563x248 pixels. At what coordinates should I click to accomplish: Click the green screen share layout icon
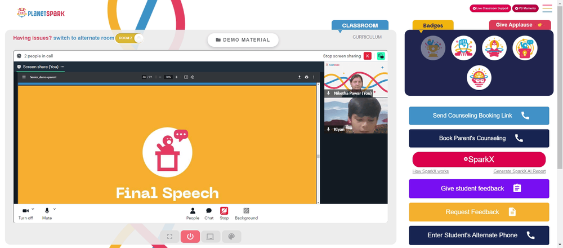[x=381, y=56]
